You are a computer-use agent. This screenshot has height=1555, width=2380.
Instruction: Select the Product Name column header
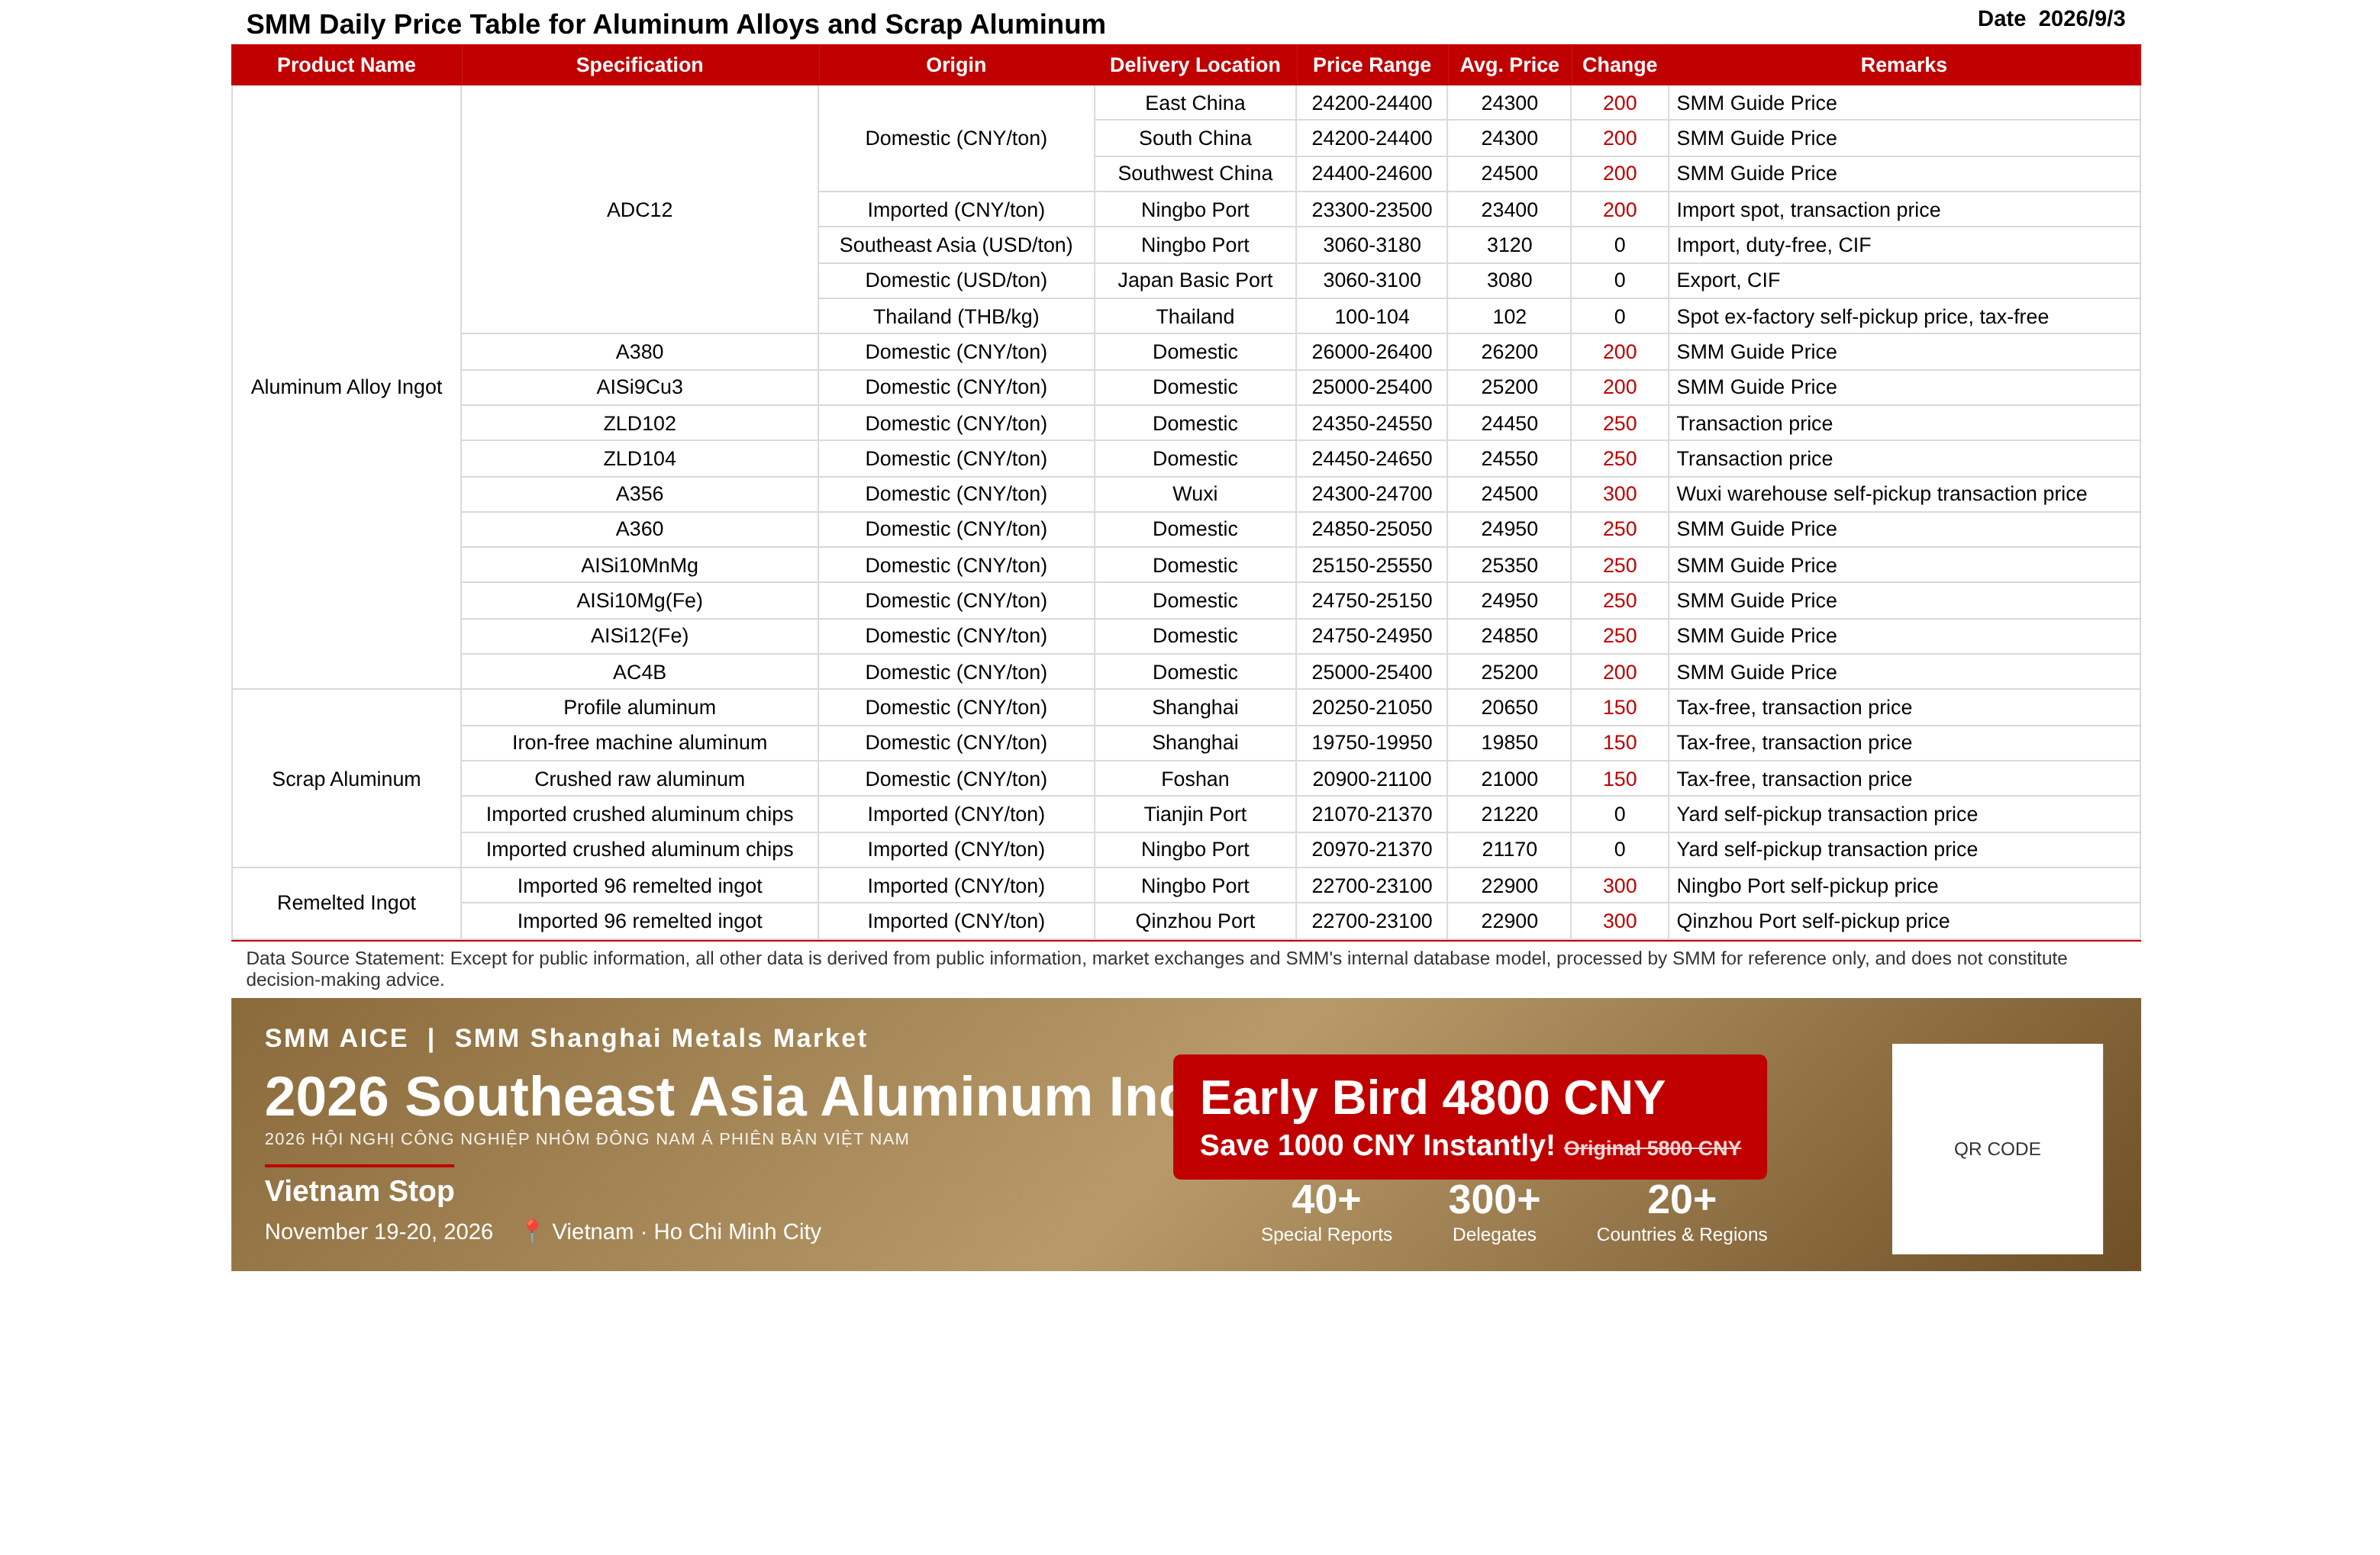click(x=346, y=65)
